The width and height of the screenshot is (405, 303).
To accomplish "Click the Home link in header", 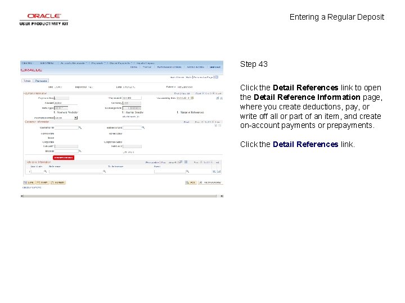I will click(x=133, y=67).
